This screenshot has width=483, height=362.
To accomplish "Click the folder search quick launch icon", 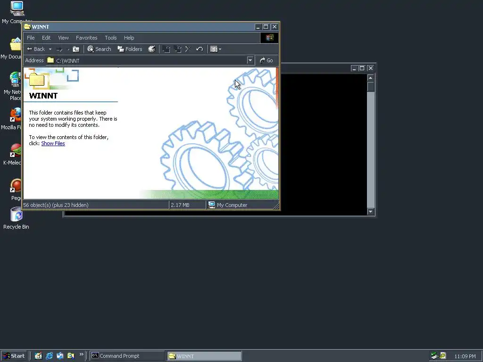I will click(71, 356).
